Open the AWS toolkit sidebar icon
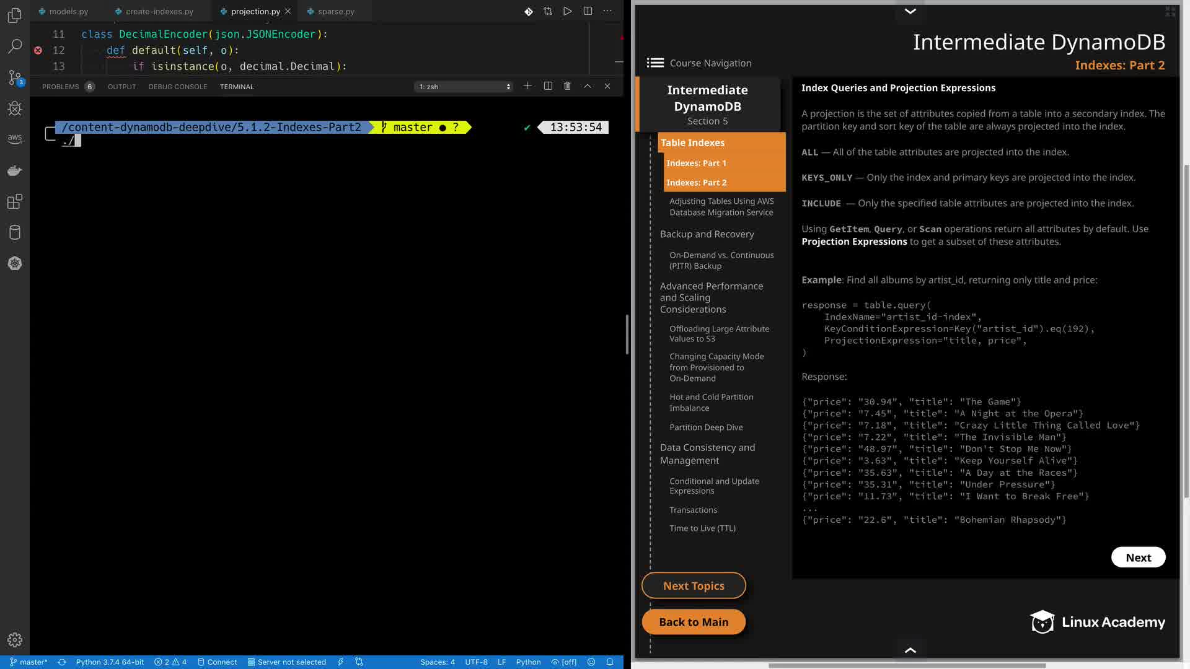 (15, 139)
